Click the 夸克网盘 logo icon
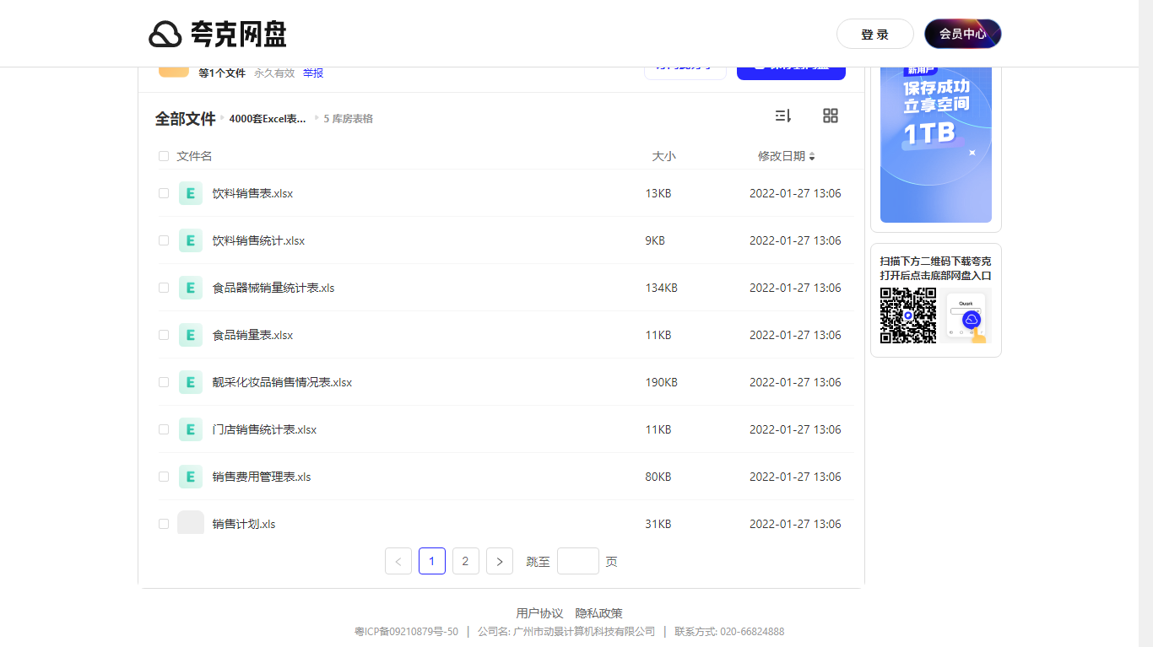The width and height of the screenshot is (1153, 647). [165, 34]
